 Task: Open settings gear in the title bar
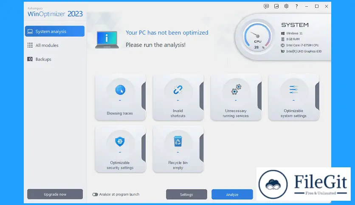pyautogui.click(x=286, y=6)
